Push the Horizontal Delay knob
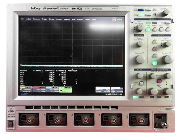The width and height of the screenshot is (181, 136). [140, 44]
